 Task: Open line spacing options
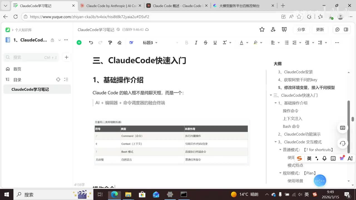point(322,42)
